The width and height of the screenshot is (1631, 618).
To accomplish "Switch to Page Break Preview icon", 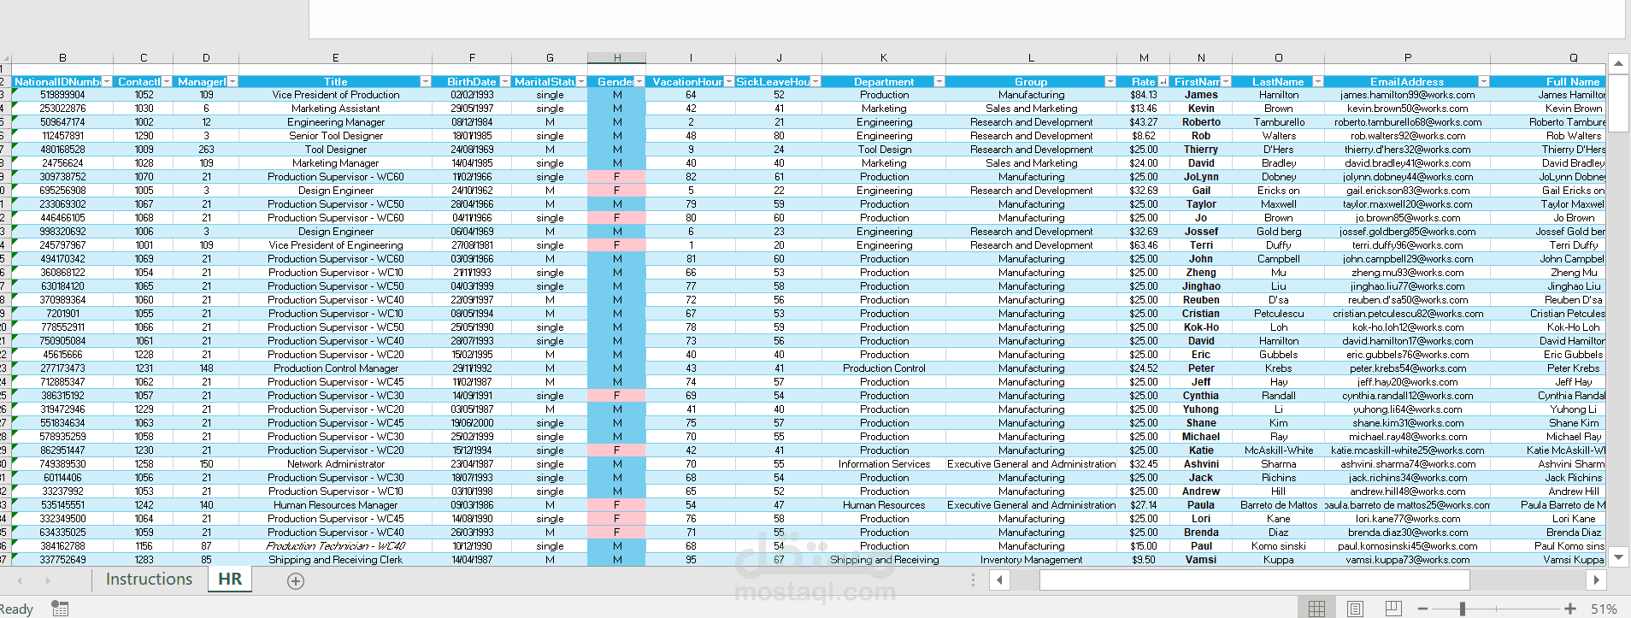I will click(x=1393, y=609).
